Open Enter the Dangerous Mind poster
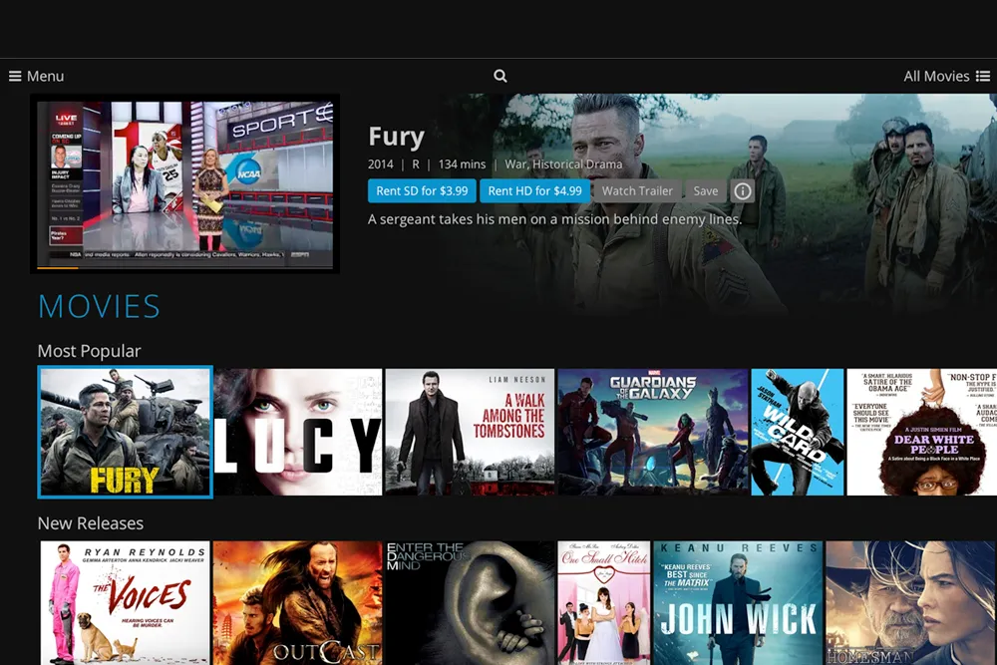Viewport: 997px width, 665px height. [x=470, y=603]
